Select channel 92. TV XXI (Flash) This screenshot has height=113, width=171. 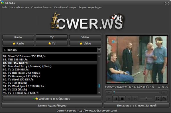[50, 89]
